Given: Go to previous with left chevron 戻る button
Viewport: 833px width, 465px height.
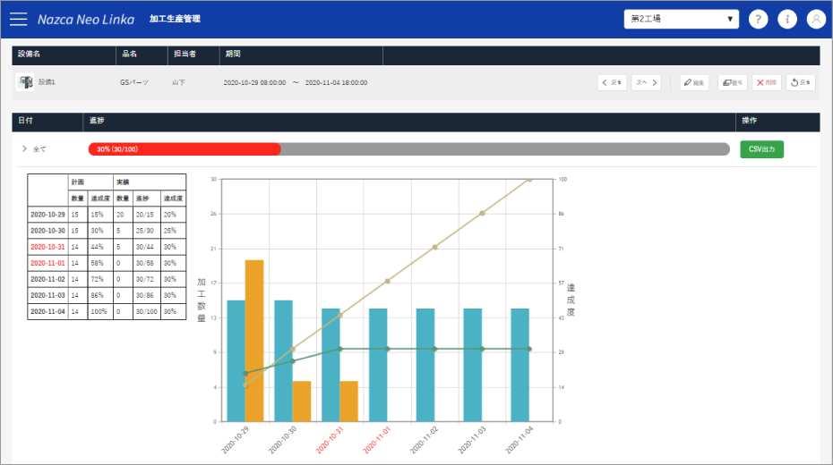Looking at the screenshot, I should point(612,82).
